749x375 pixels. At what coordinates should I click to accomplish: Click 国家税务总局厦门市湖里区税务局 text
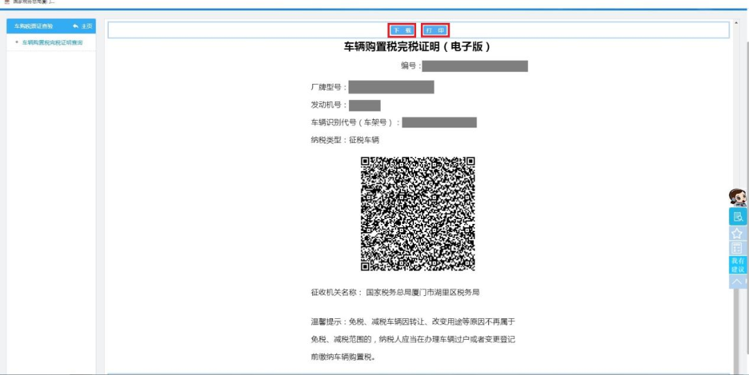click(423, 292)
